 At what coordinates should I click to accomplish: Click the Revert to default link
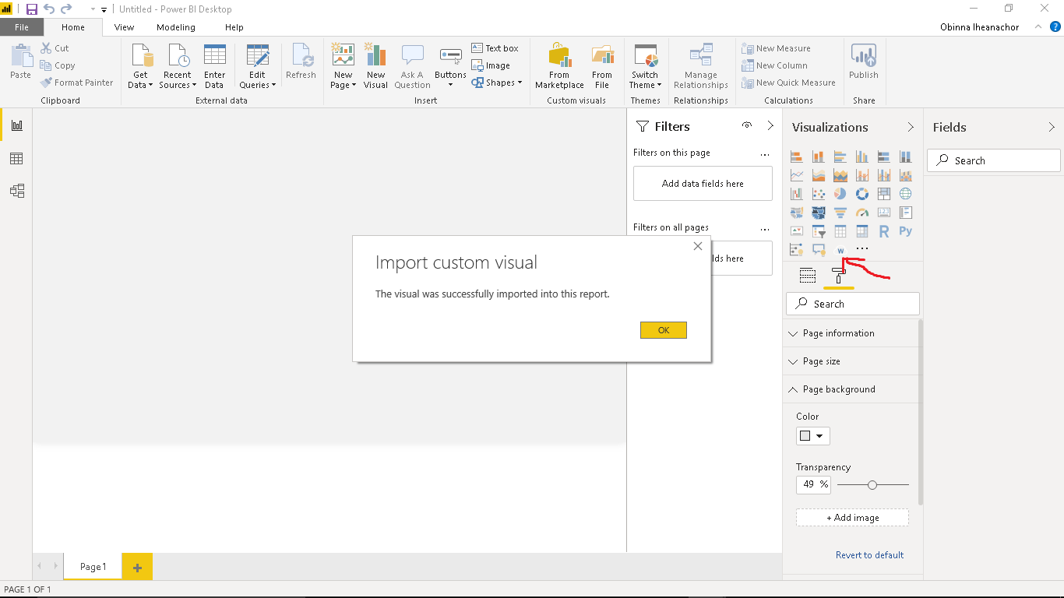[869, 555]
